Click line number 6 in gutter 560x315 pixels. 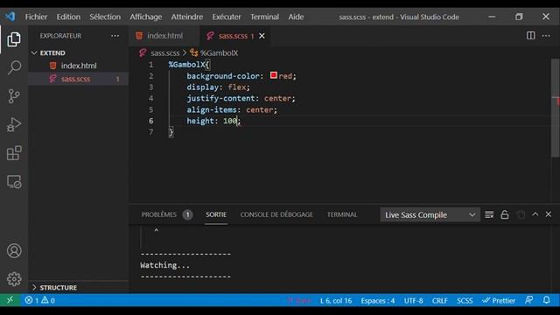click(151, 121)
